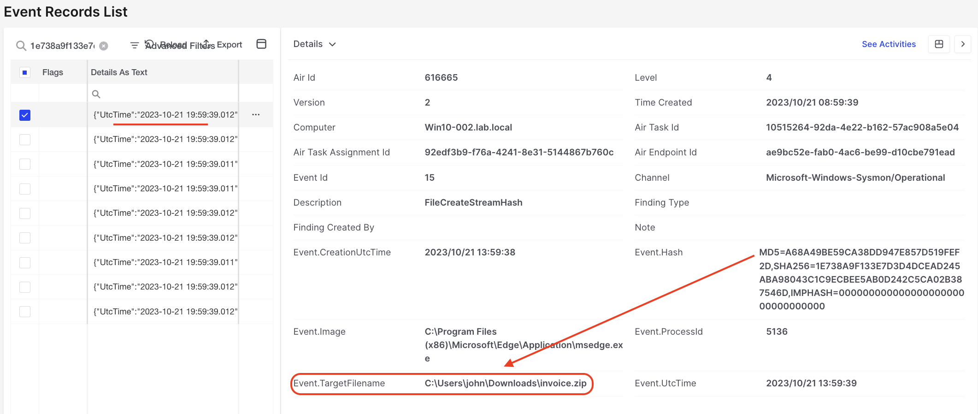
Task: Click the search icon under Details As Text
Action: (96, 94)
